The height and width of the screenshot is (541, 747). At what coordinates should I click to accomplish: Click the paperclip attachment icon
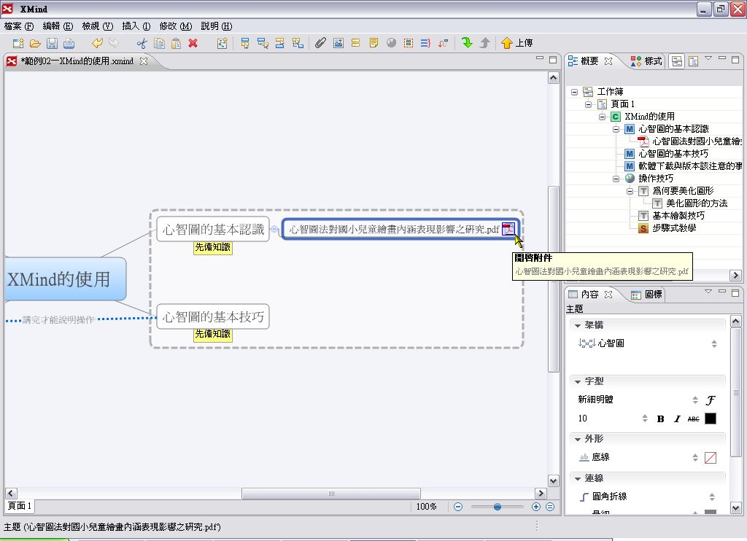pyautogui.click(x=320, y=43)
